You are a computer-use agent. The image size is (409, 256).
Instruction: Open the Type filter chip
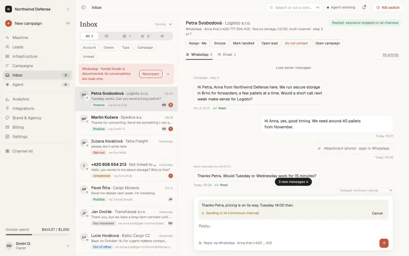pyautogui.click(x=126, y=48)
